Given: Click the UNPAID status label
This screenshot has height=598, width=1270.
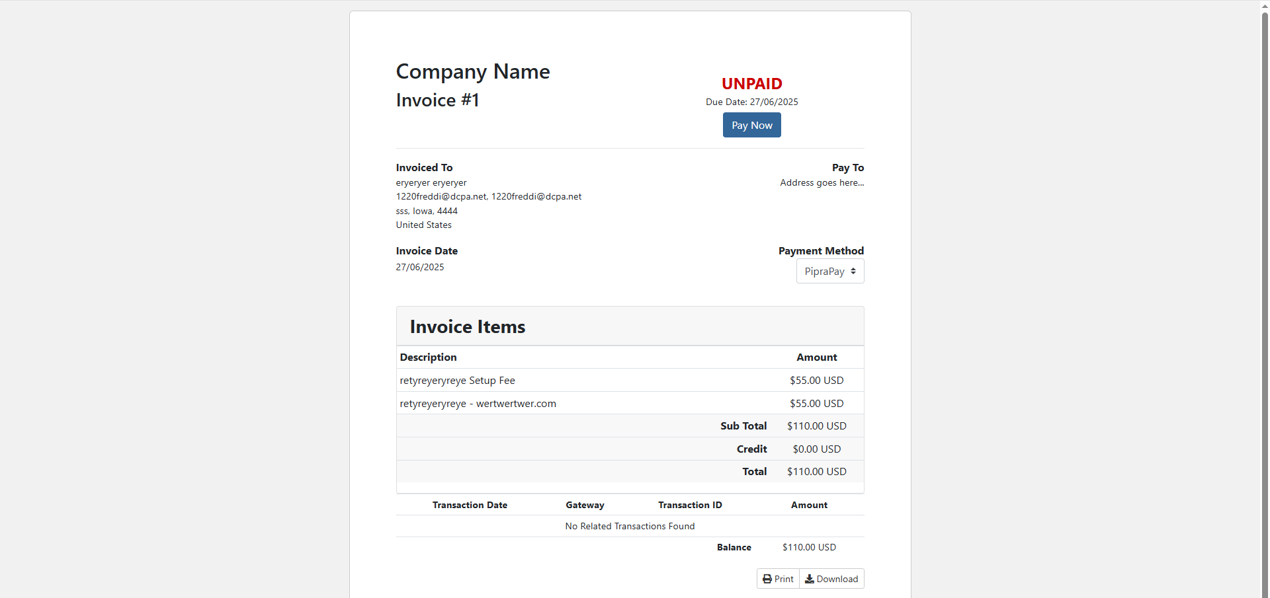Looking at the screenshot, I should (751, 84).
